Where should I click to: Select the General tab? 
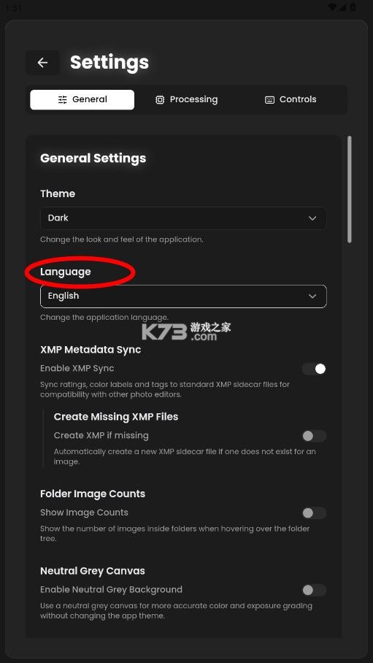click(82, 100)
